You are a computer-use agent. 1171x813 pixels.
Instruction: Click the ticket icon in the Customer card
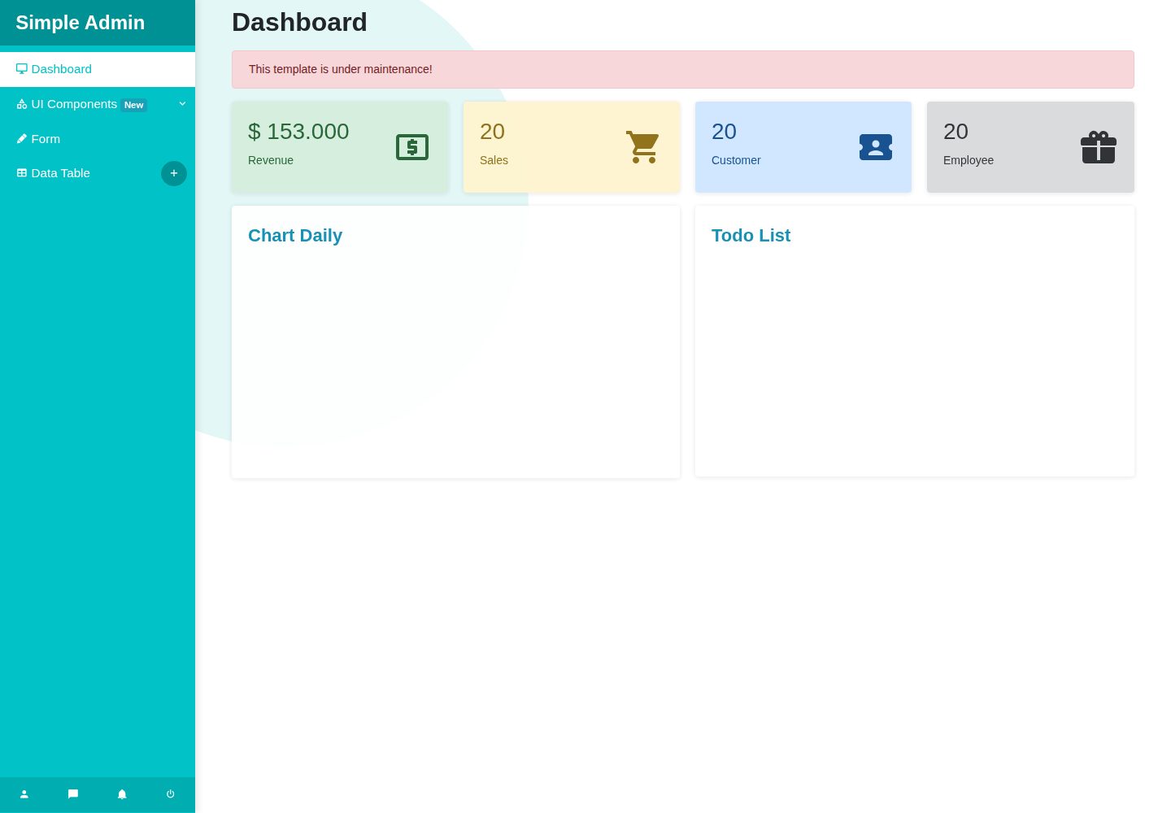tap(876, 147)
